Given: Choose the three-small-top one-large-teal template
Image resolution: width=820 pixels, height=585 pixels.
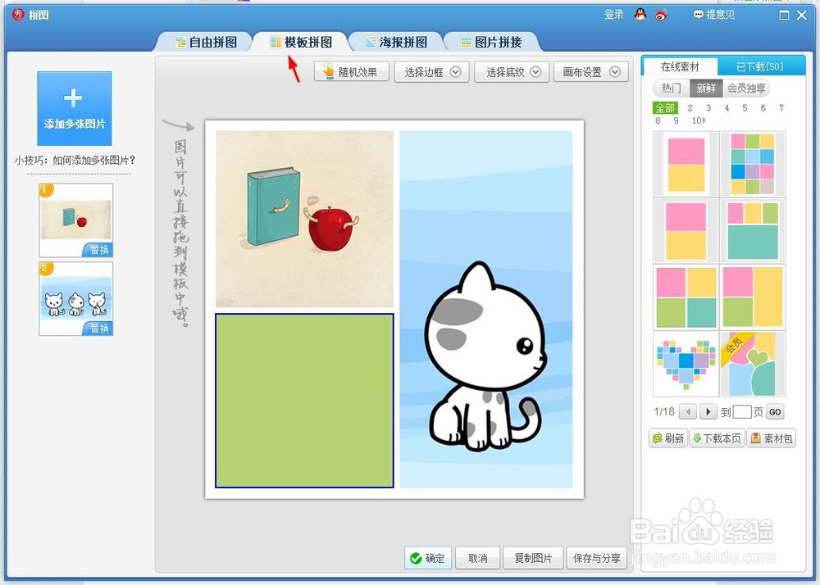Looking at the screenshot, I should (753, 230).
